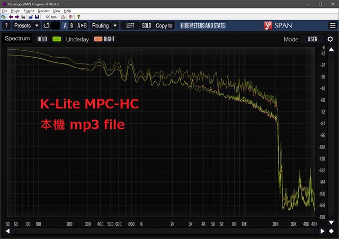Toggle the spectrum HOLD button
This screenshot has height=239, width=339.
click(x=42, y=39)
